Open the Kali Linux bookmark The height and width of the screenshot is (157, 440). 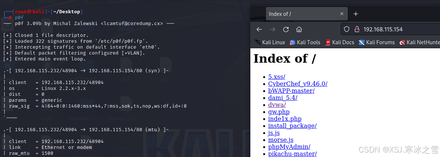[270, 42]
